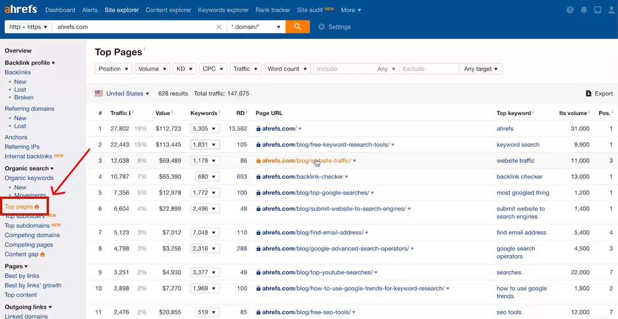Image resolution: width=618 pixels, height=319 pixels.
Task: Open the Any dropdown in Include field
Action: pos(386,69)
